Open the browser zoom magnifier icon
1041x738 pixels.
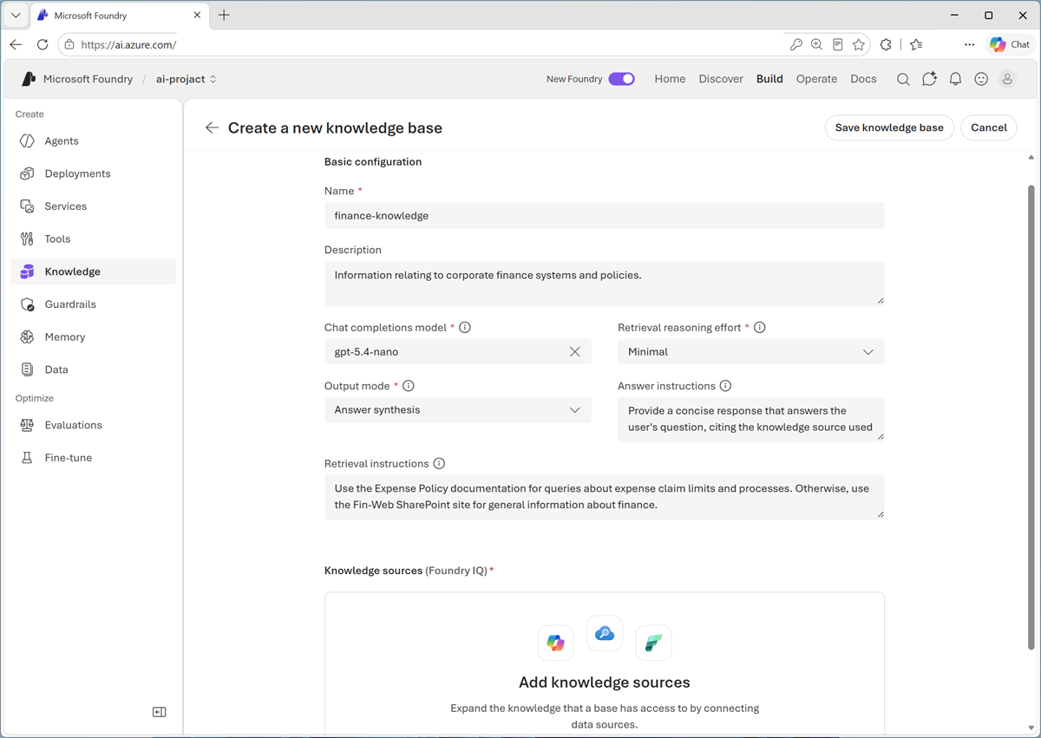click(816, 44)
